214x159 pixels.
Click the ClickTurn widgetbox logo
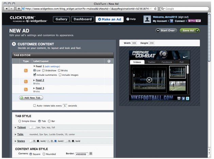pos(29,19)
